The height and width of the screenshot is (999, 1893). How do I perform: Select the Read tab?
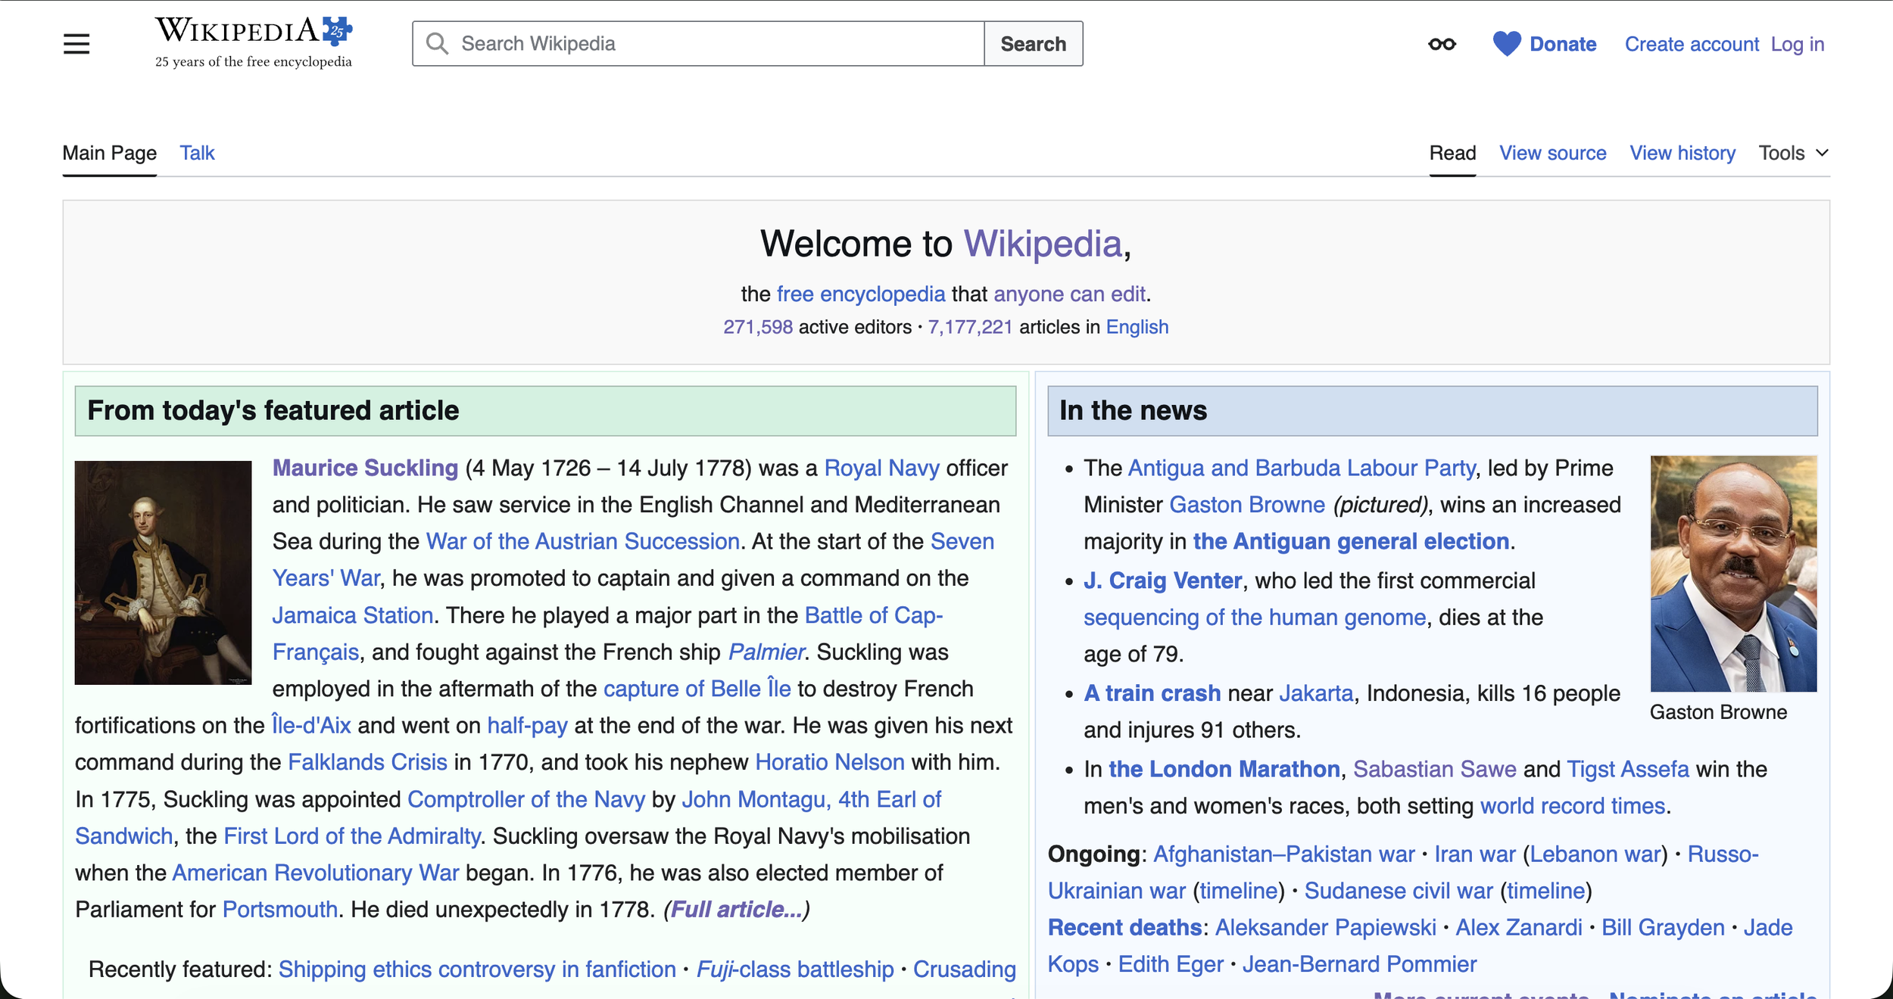point(1452,153)
